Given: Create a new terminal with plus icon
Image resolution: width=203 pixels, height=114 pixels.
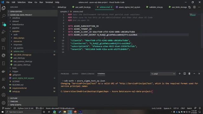Looking at the screenshot, I should [180, 74].
